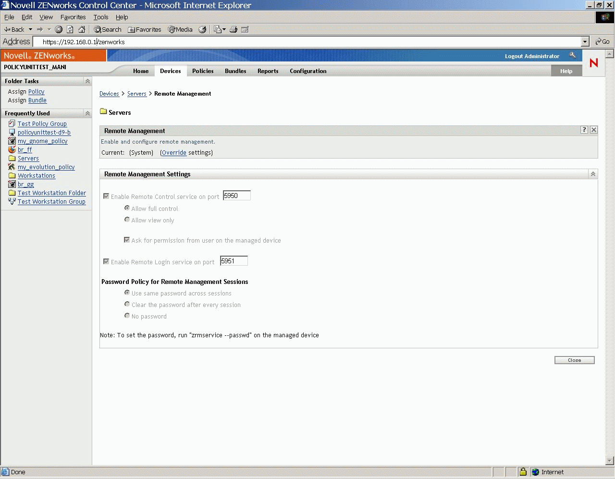Check Ask for permission from user checkbox
Image resolution: width=615 pixels, height=479 pixels.
click(127, 240)
